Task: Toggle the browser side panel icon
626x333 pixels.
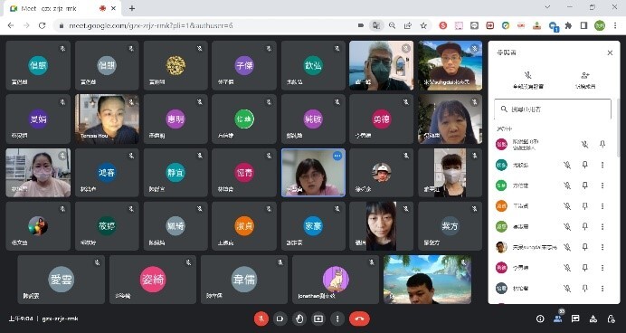Action: click(583, 25)
